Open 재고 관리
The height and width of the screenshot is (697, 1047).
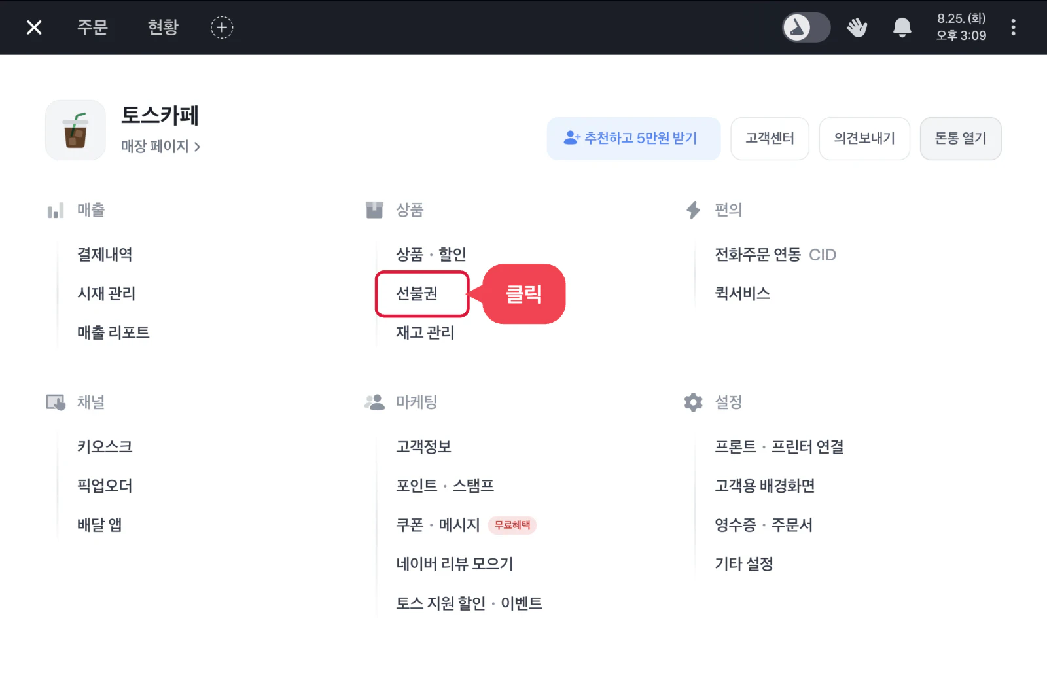click(425, 332)
